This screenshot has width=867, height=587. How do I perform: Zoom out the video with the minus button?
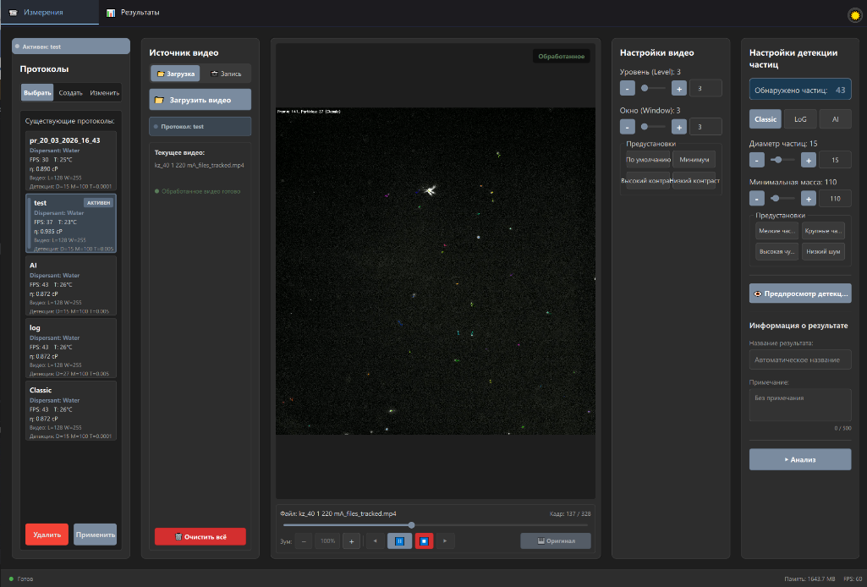(304, 541)
